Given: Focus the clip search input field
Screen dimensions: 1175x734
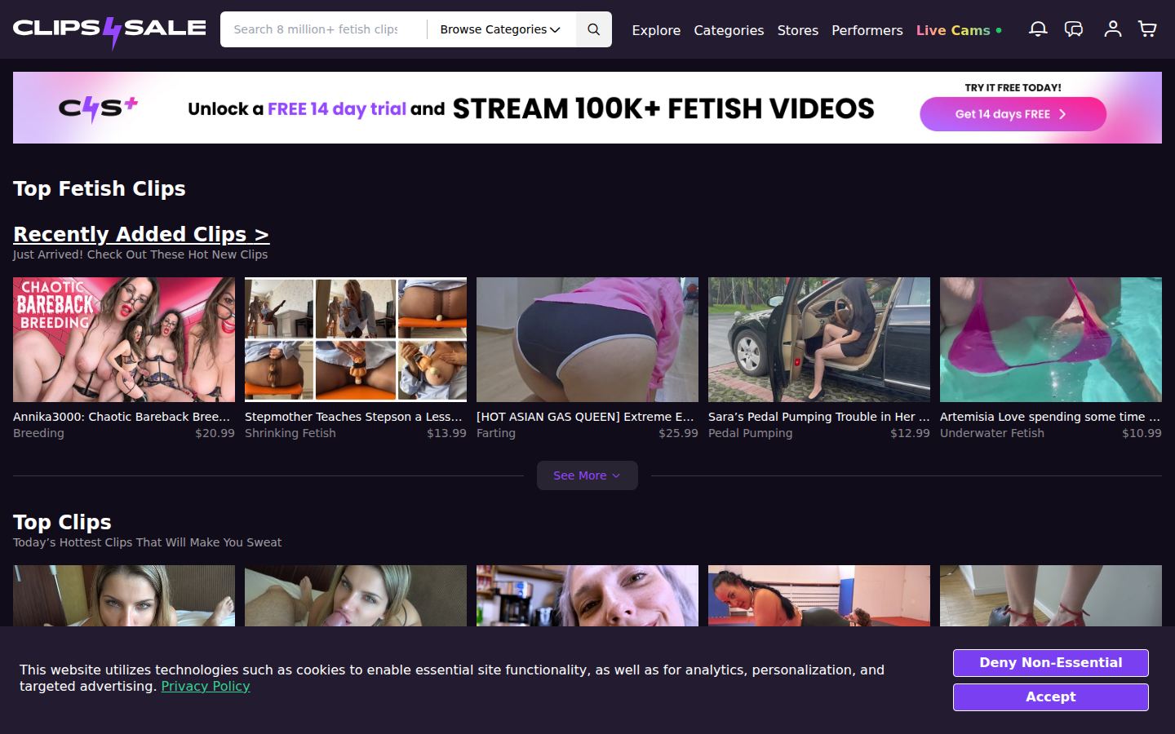Looking at the screenshot, I should [x=323, y=29].
